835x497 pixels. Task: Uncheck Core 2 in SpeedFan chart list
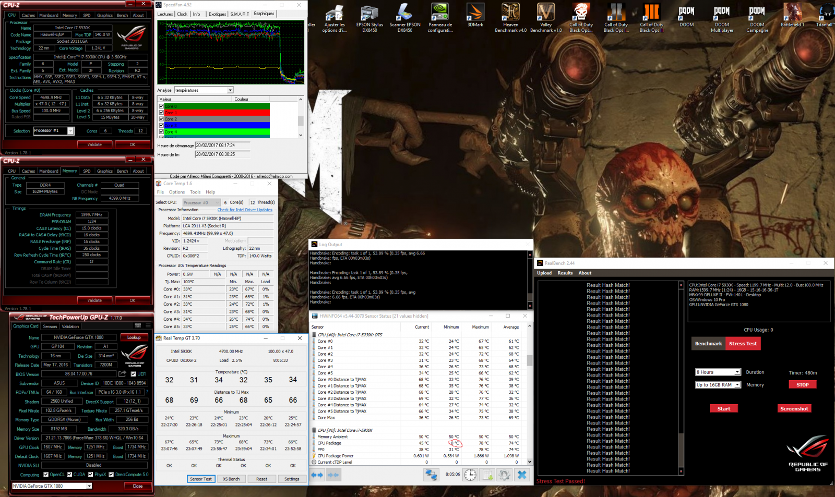point(161,119)
